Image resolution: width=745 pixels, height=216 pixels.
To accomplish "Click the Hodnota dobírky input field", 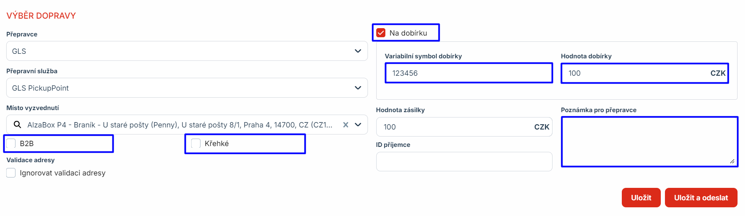I will (635, 73).
